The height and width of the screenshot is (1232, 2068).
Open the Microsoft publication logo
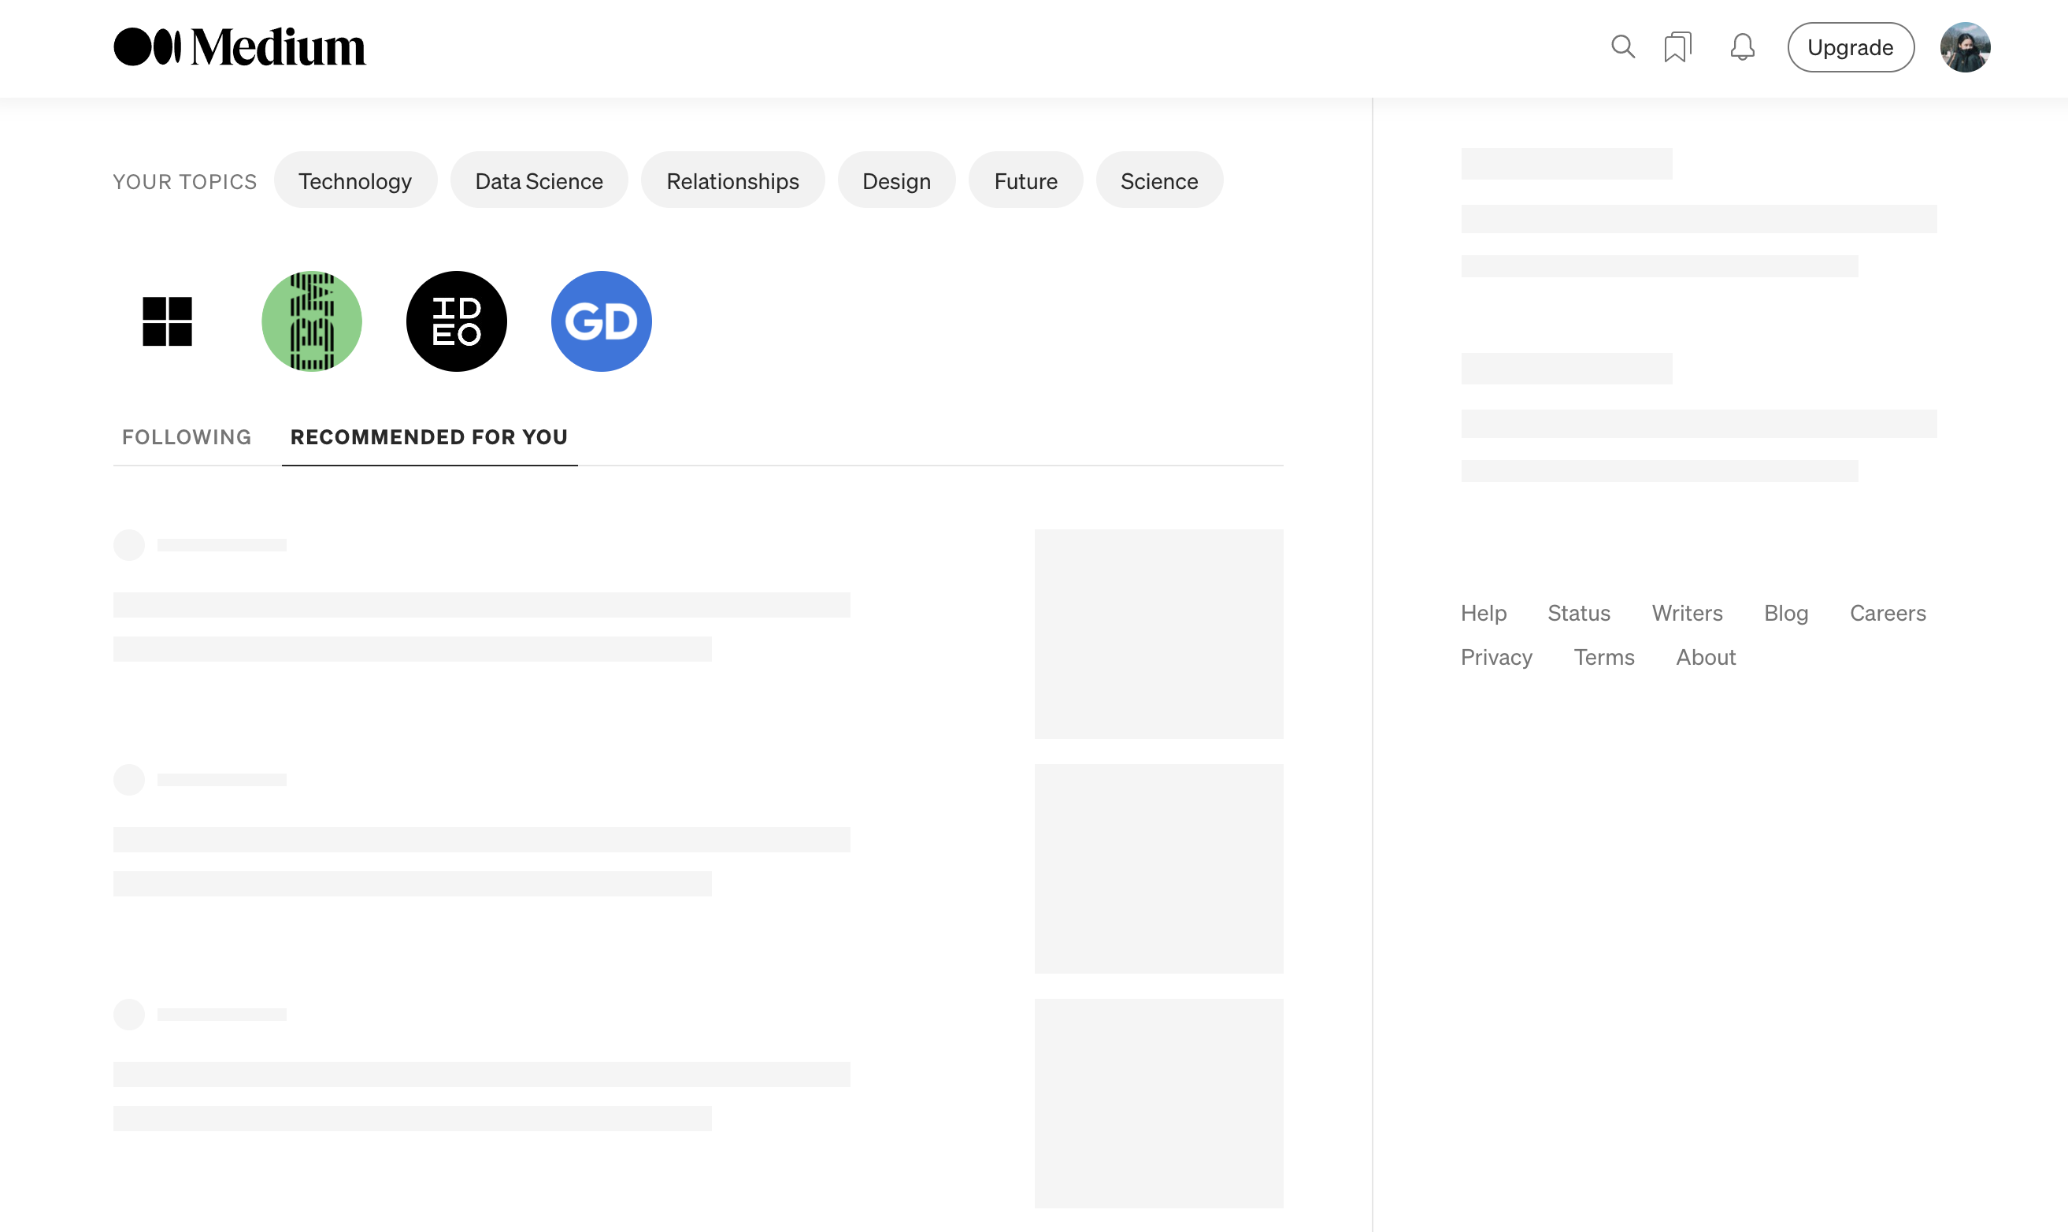click(167, 321)
